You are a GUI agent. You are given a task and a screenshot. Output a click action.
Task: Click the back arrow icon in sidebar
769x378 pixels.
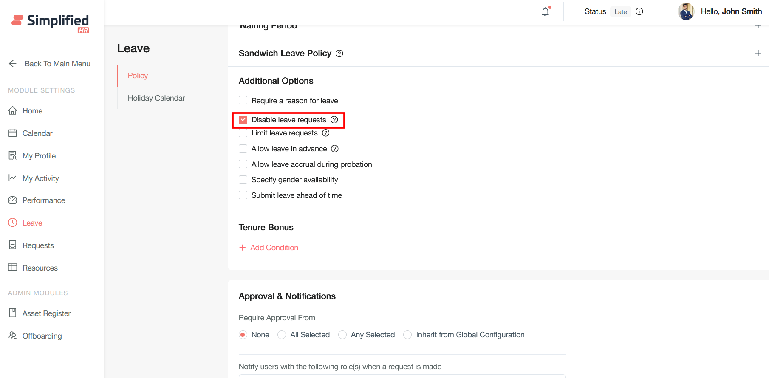click(13, 64)
